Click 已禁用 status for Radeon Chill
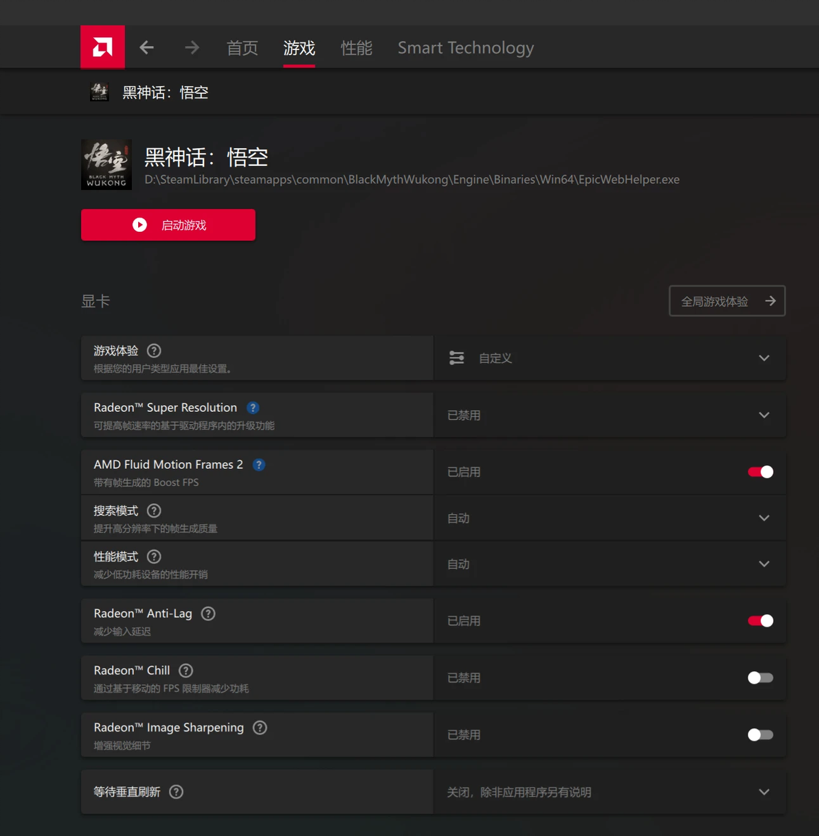This screenshot has width=819, height=836. coord(464,678)
